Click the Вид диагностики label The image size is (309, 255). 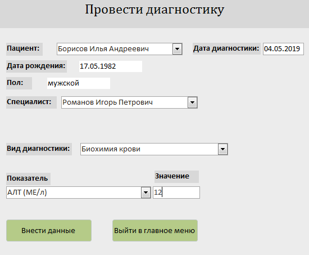(x=39, y=149)
